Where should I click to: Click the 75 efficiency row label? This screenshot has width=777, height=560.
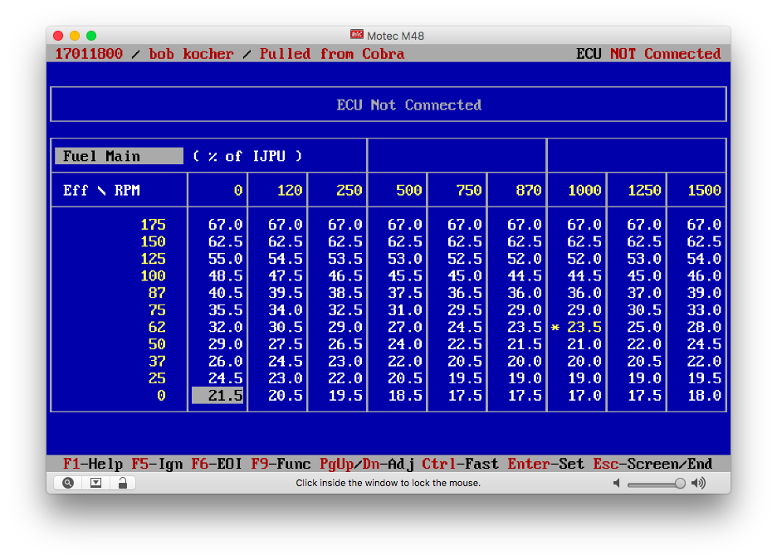point(157,310)
